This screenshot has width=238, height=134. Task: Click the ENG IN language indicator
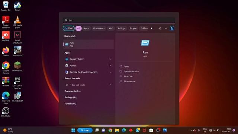tap(205, 130)
